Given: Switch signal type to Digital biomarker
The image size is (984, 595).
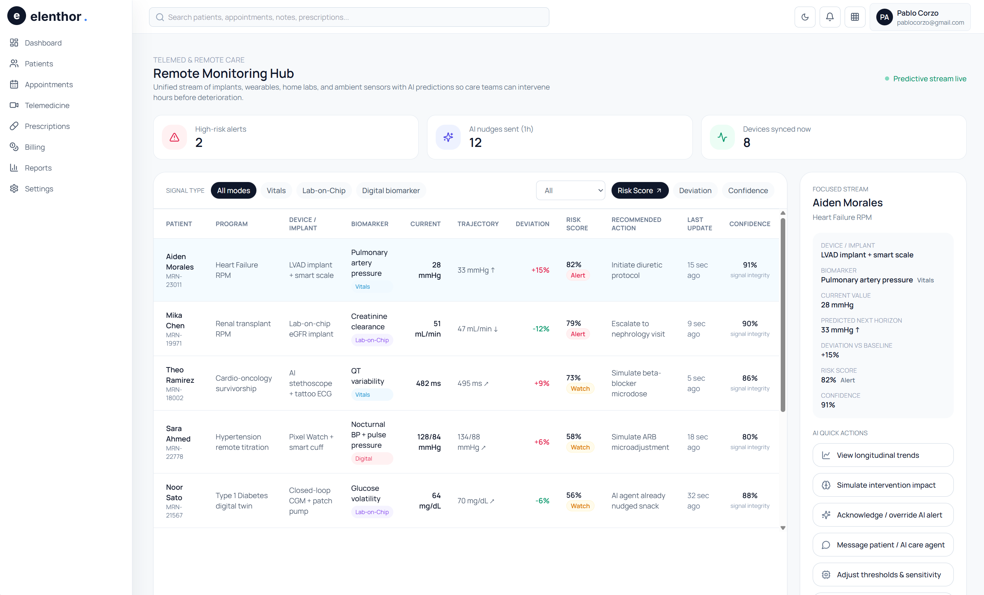Looking at the screenshot, I should click(391, 190).
